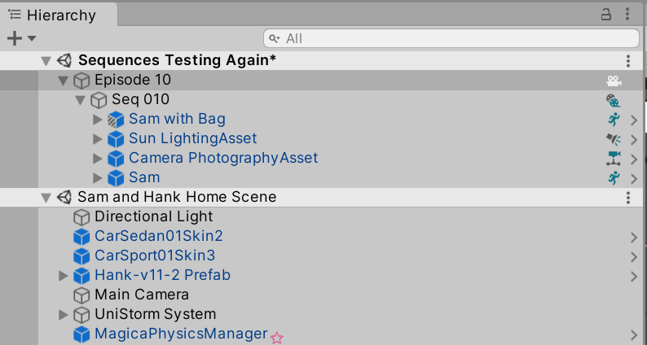Collapse the Sam and Hank Home Scene
The width and height of the screenshot is (647, 345).
(46, 198)
